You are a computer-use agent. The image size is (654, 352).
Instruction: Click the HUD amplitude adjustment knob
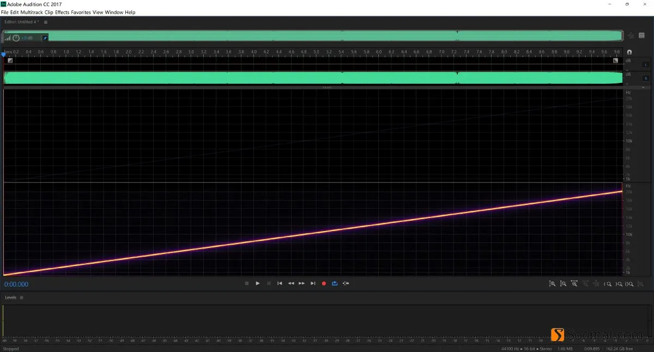(x=16, y=38)
